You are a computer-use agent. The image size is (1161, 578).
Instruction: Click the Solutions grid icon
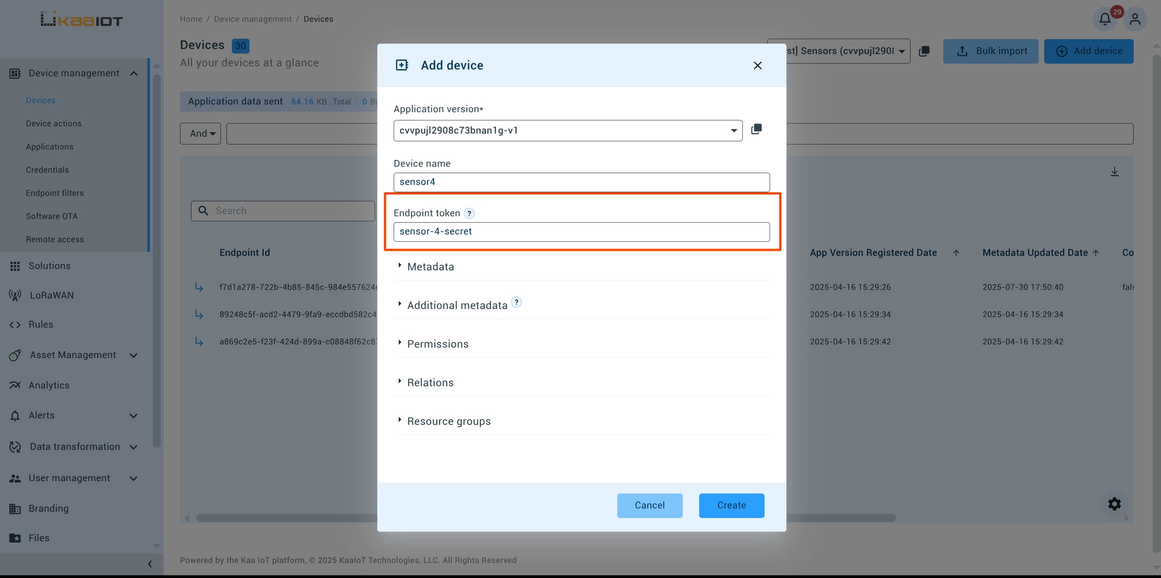[15, 266]
